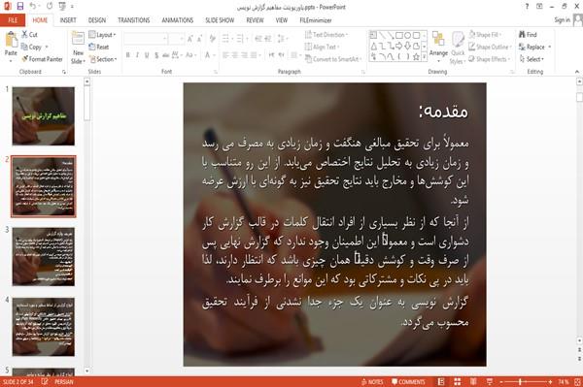
Task: Click the 74% zoom level
Action: pyautogui.click(x=564, y=382)
